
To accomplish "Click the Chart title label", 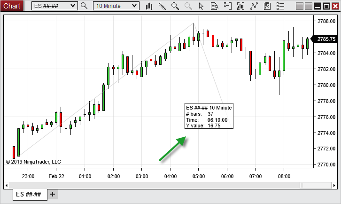I will tap(12, 6).
